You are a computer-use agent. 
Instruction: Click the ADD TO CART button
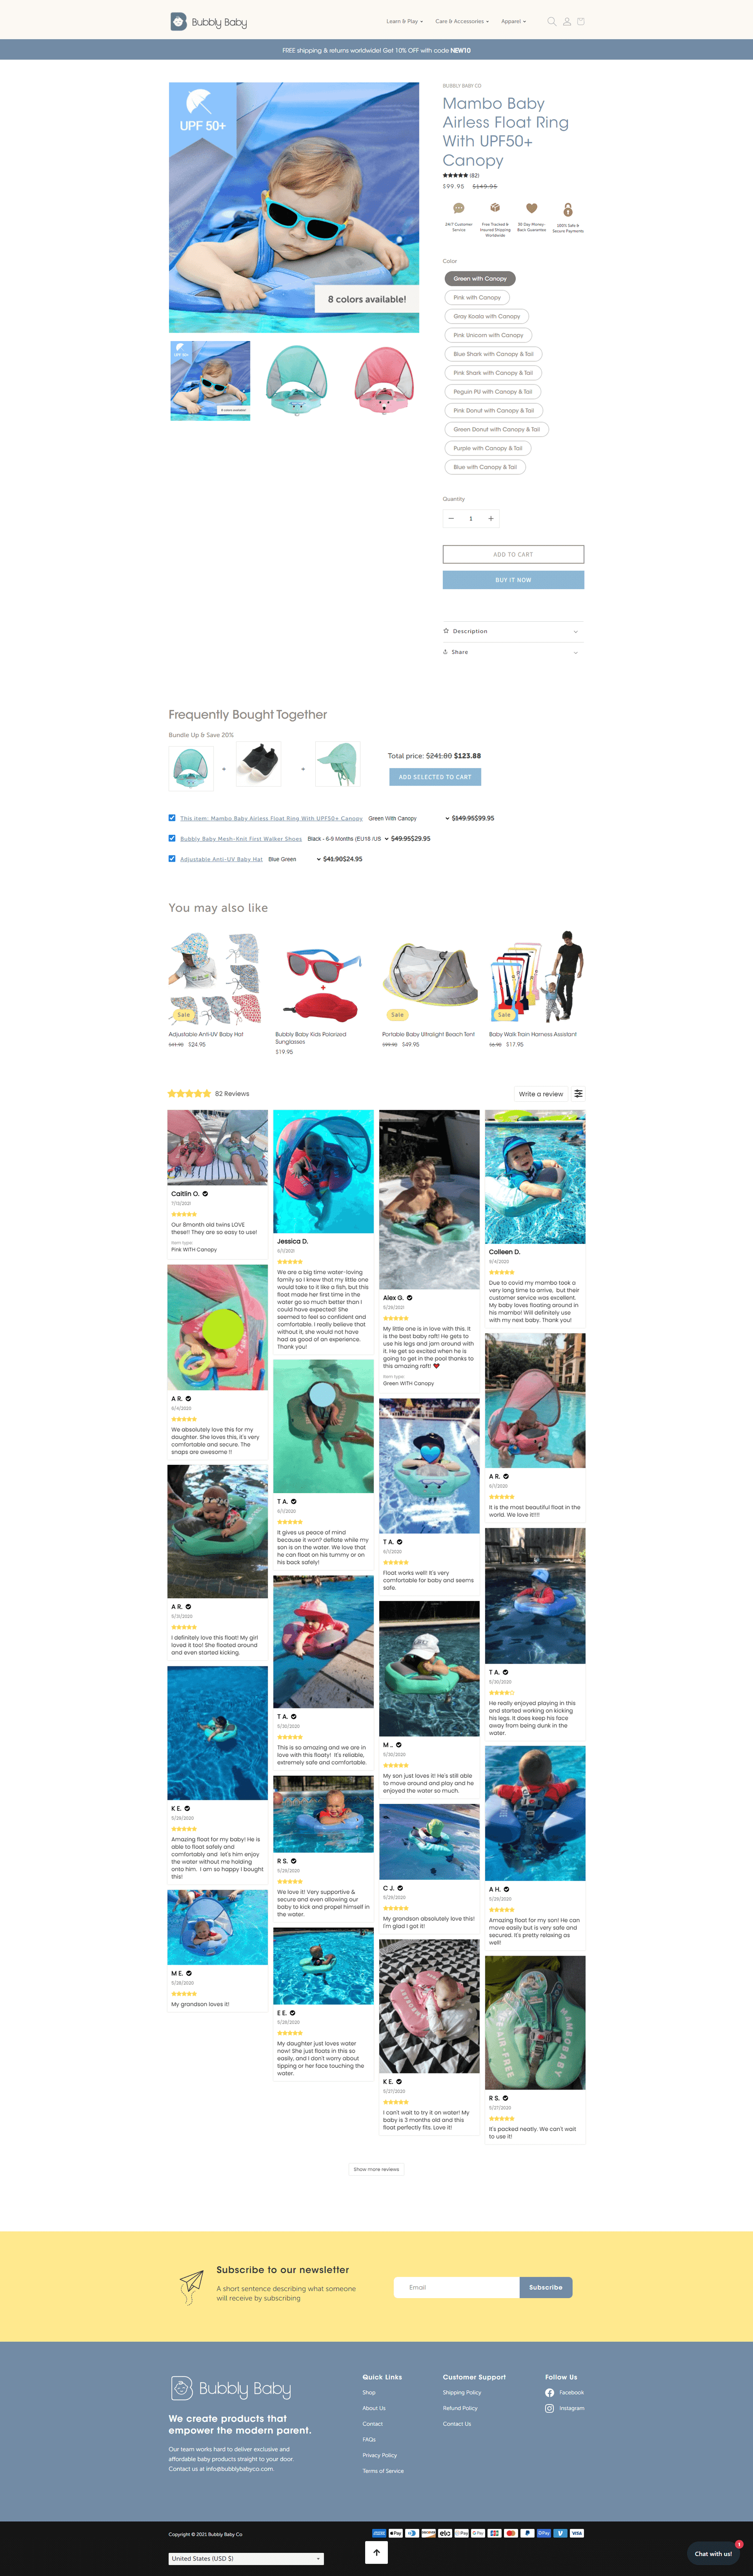[x=513, y=554]
